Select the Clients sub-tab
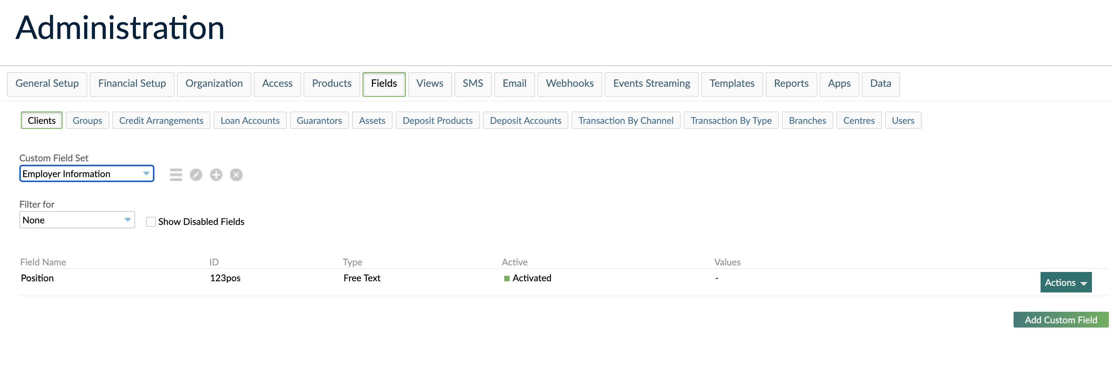Screen dimensions: 1112x375 point(41,120)
